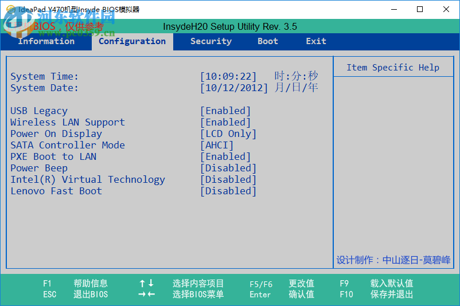Click the ESC exit BIOS hint
This screenshot has width=460, height=306.
coord(75,295)
